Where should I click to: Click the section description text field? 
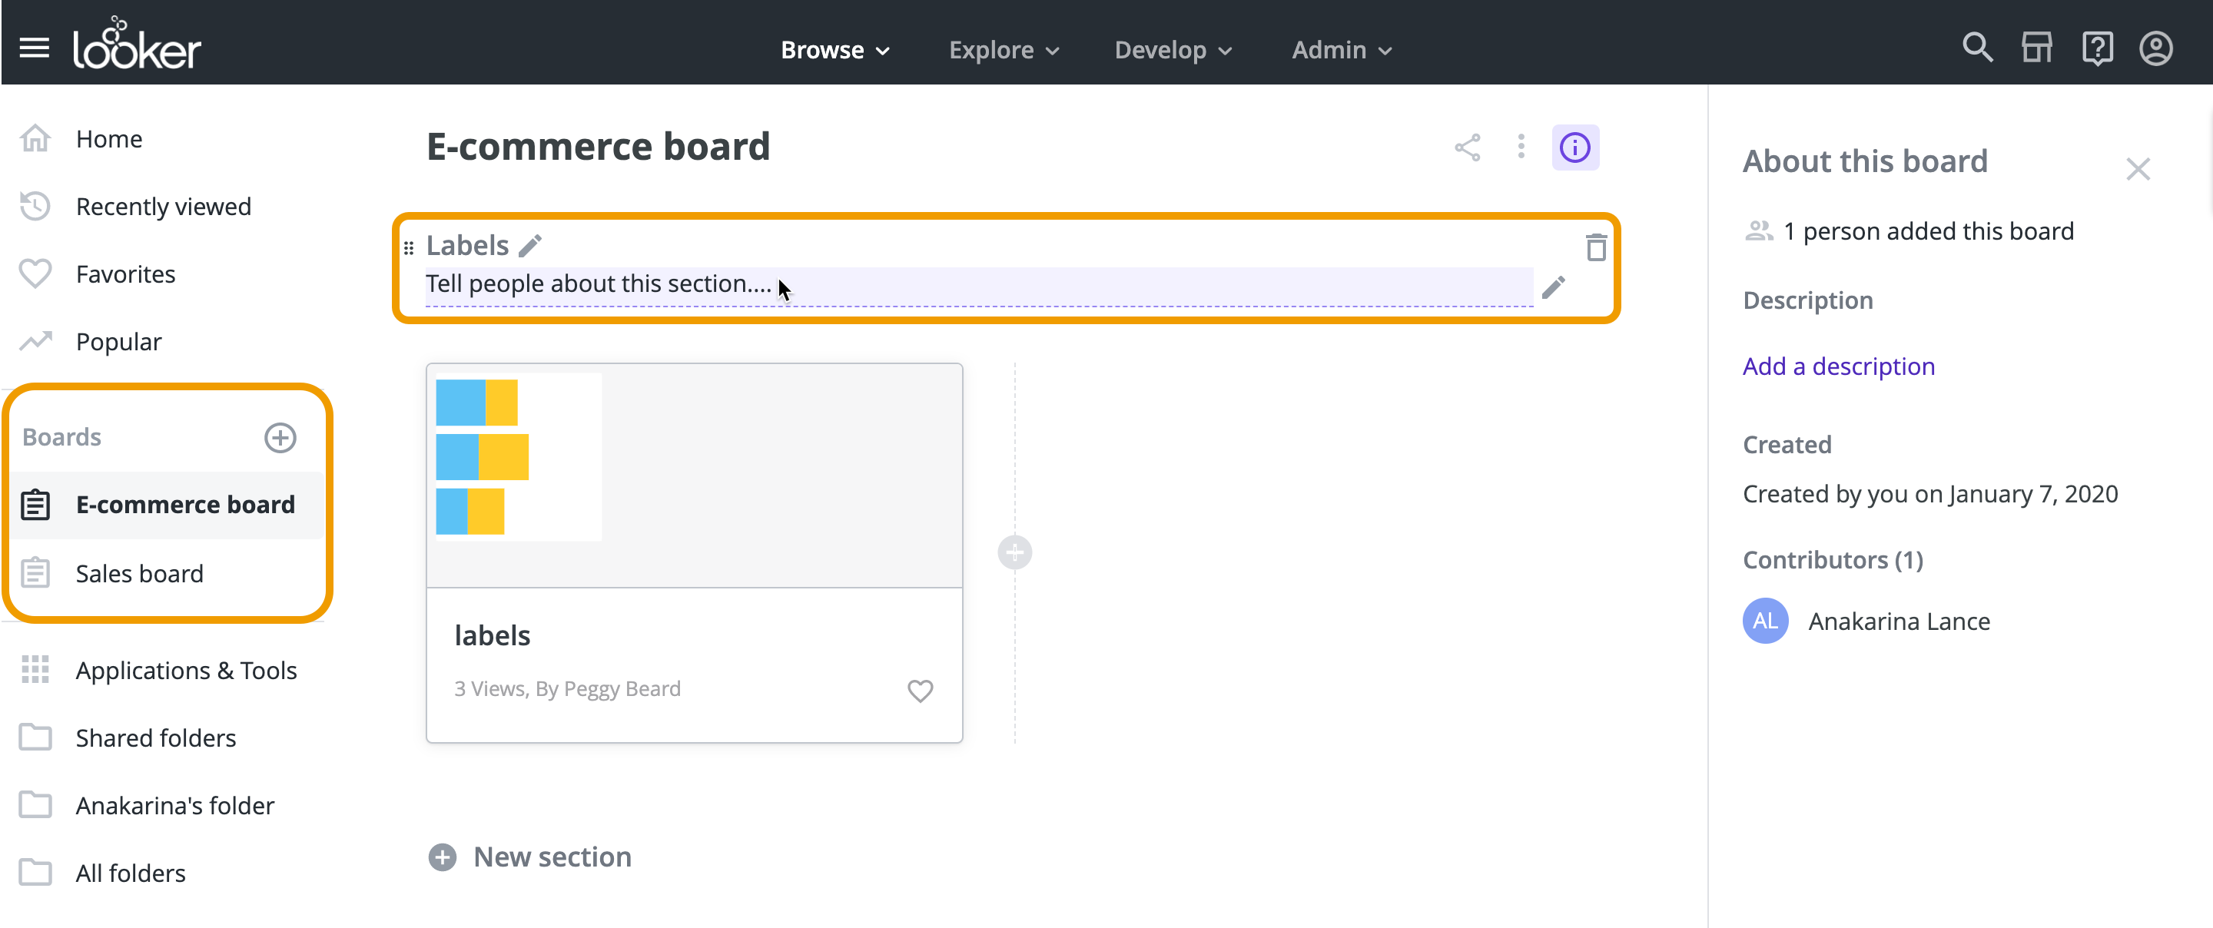point(977,284)
